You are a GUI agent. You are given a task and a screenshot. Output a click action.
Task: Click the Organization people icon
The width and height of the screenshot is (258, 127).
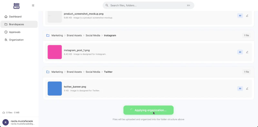[6, 40]
